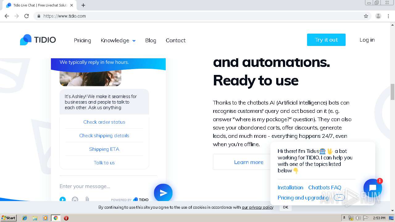Image resolution: width=395 pixels, height=222 pixels.
Task: Show hidden system tray icons arrow
Action: pos(344,218)
